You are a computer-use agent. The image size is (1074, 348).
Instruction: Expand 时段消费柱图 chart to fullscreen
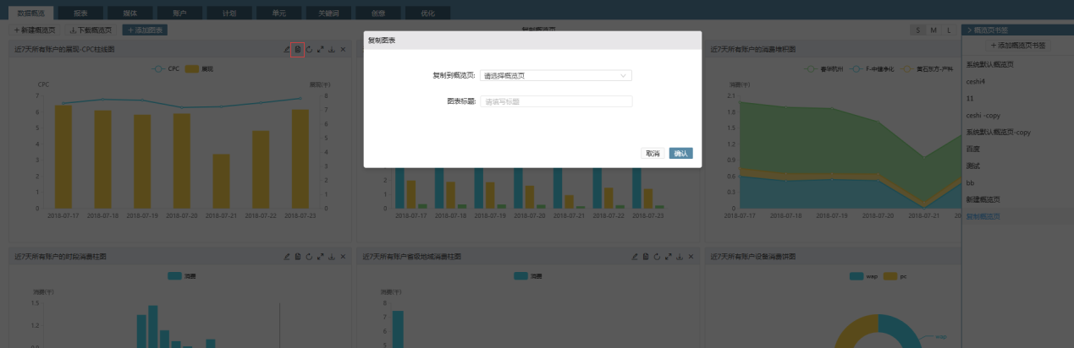click(320, 256)
